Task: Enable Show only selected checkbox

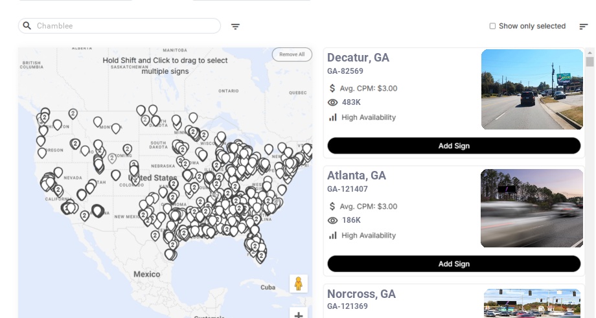Action: pos(492,27)
